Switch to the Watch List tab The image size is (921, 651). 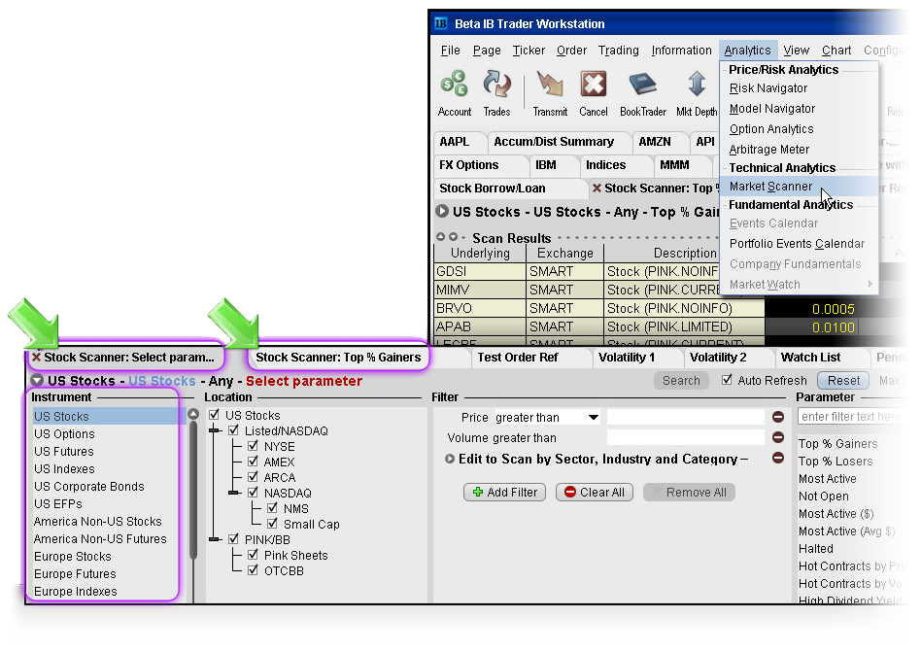pyautogui.click(x=810, y=358)
